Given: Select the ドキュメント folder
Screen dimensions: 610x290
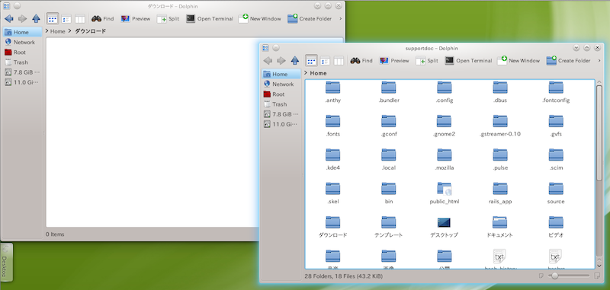Looking at the screenshot, I should tap(500, 227).
